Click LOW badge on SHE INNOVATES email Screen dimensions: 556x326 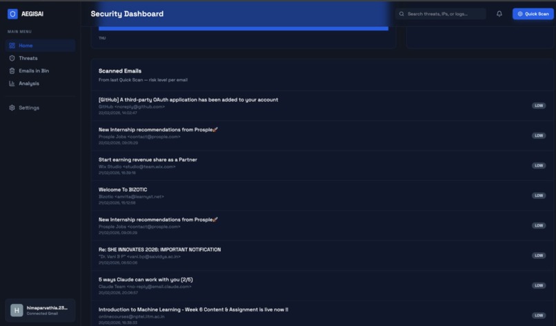539,256
